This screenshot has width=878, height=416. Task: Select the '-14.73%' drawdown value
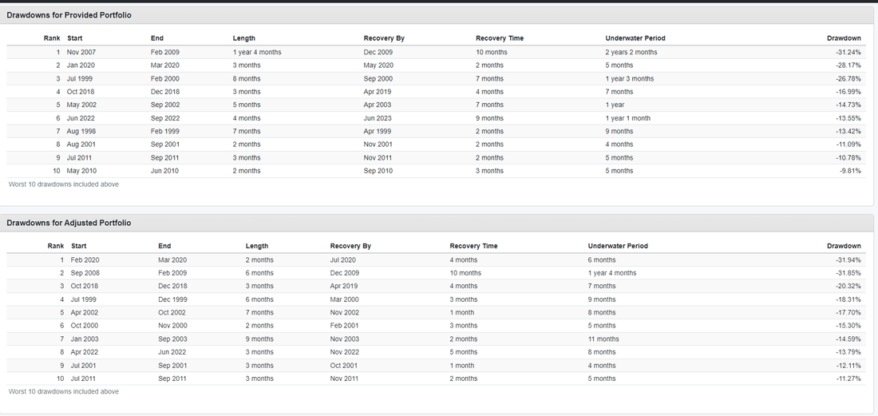point(848,105)
